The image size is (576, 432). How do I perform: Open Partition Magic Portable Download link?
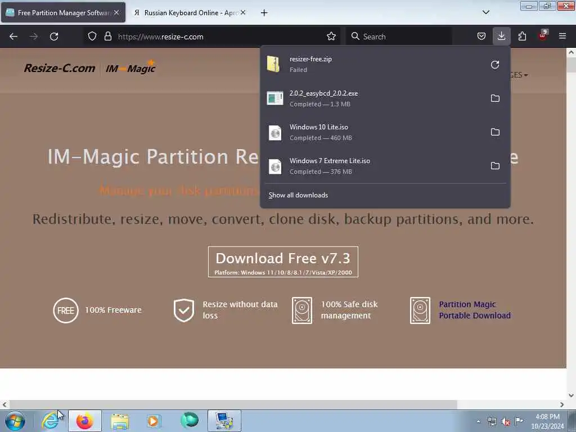point(475,310)
